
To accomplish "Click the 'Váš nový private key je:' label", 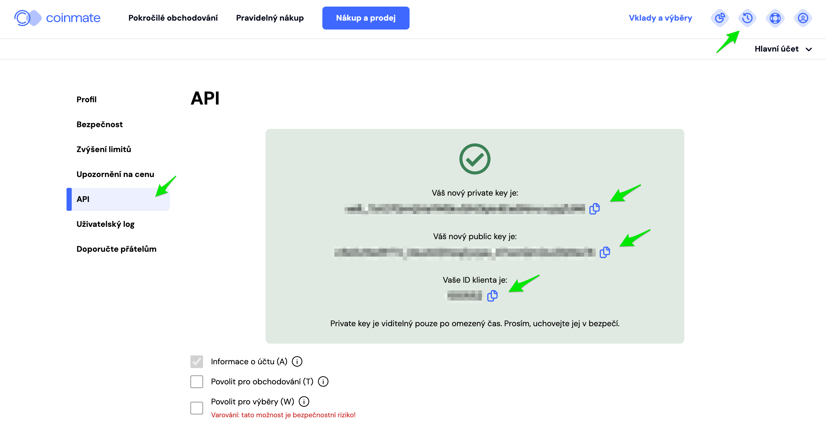I will tap(475, 193).
